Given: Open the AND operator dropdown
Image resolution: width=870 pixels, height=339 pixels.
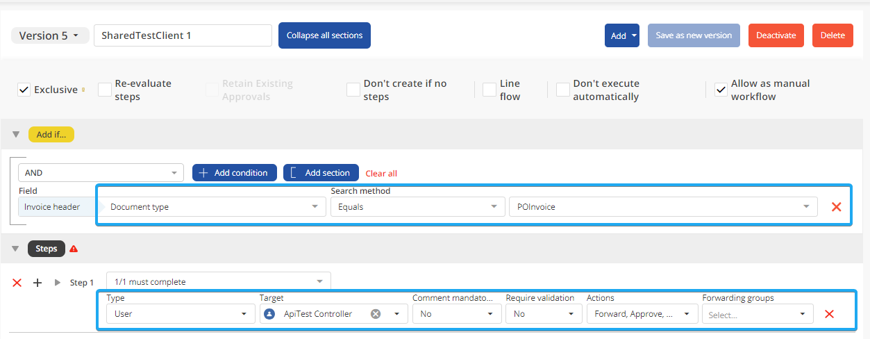Looking at the screenshot, I should (101, 173).
